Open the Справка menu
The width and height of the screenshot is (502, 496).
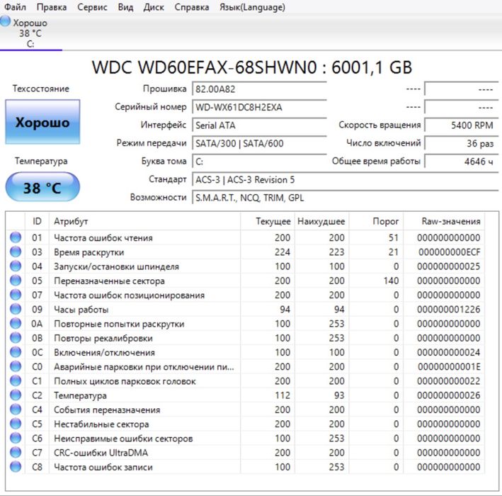(x=191, y=7)
